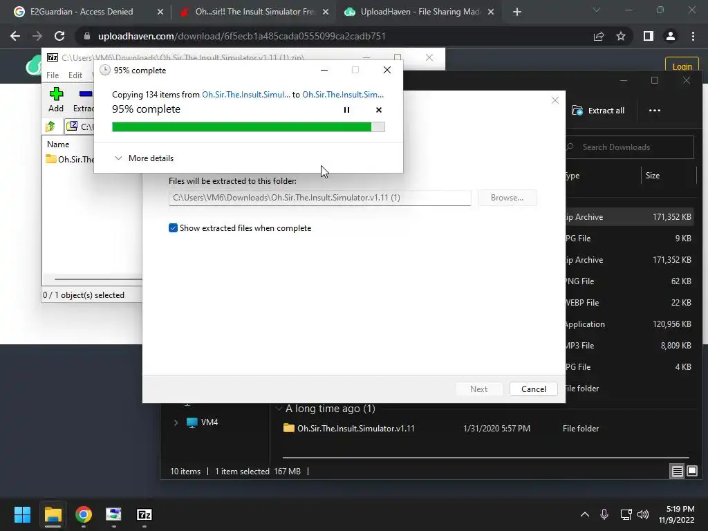Switch to details view in Explorer

(x=678, y=472)
